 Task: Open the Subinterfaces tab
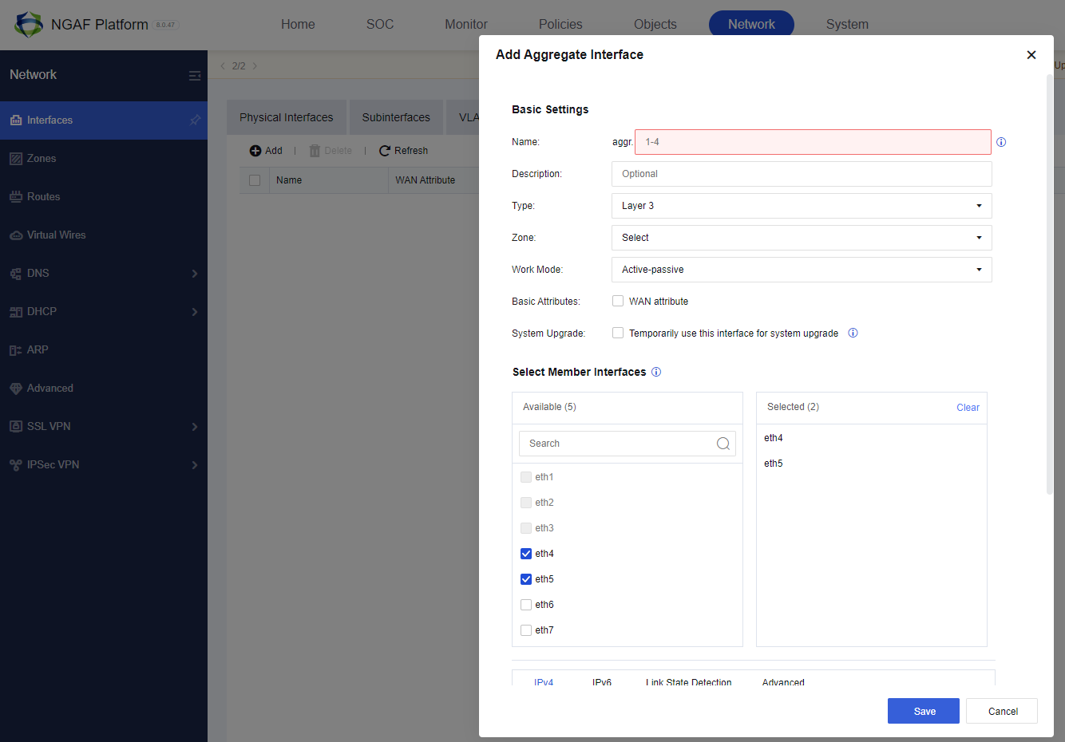click(x=396, y=117)
